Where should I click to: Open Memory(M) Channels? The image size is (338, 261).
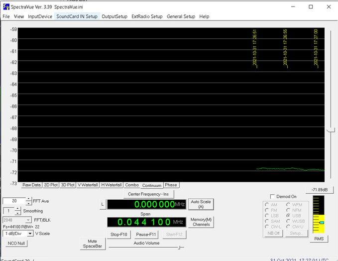(x=201, y=222)
